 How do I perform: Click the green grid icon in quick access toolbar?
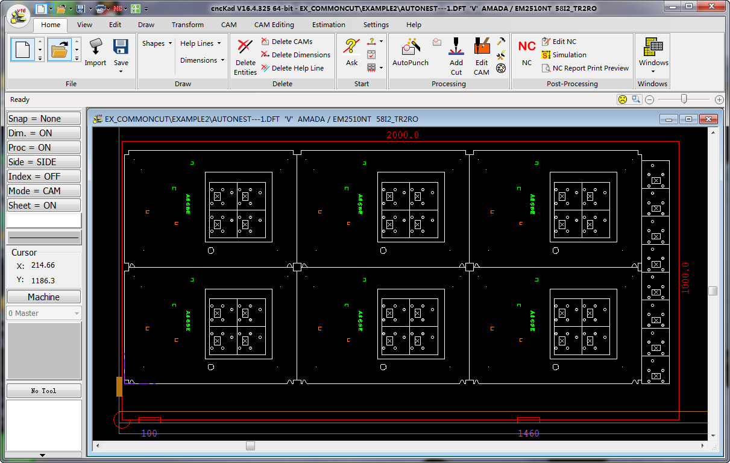point(136,8)
